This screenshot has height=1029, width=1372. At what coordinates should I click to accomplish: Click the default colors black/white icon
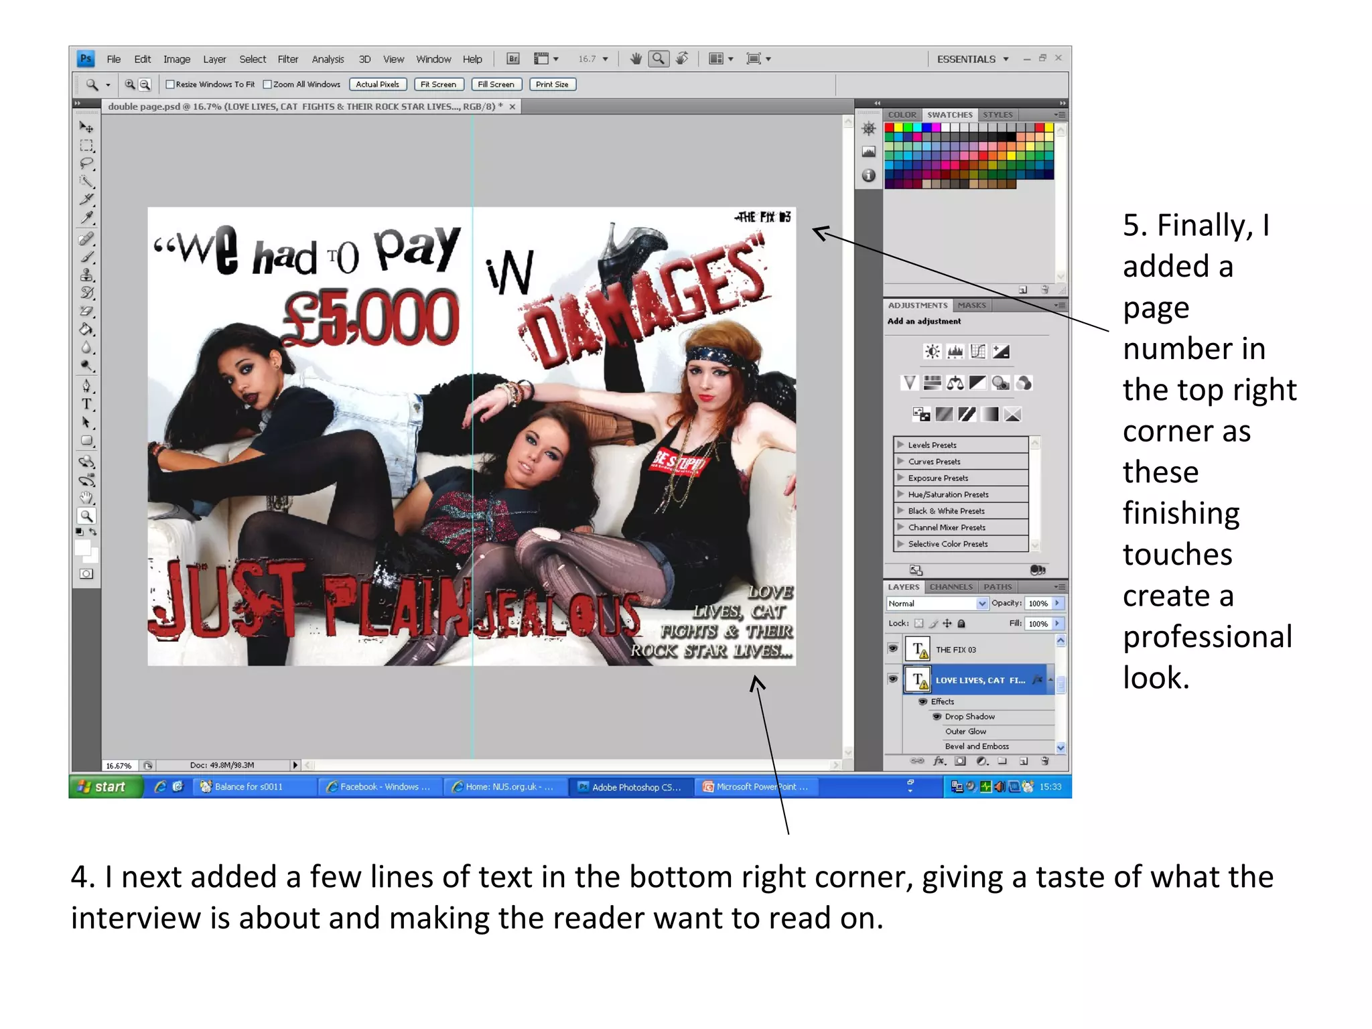(80, 532)
